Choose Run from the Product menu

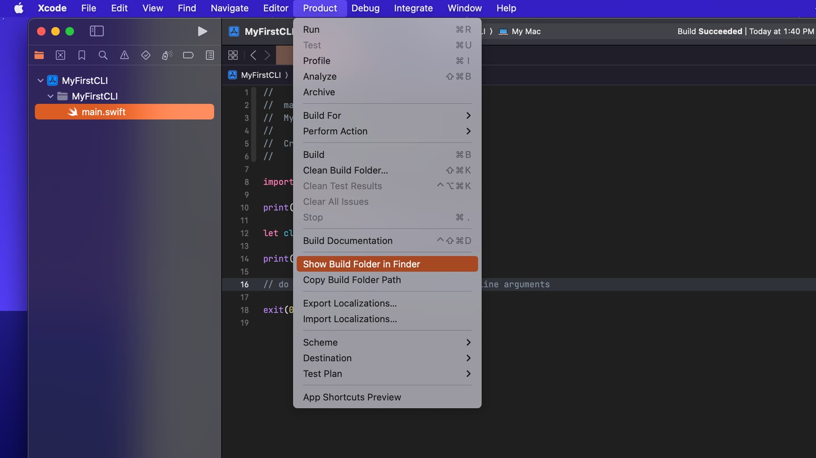[387, 30]
